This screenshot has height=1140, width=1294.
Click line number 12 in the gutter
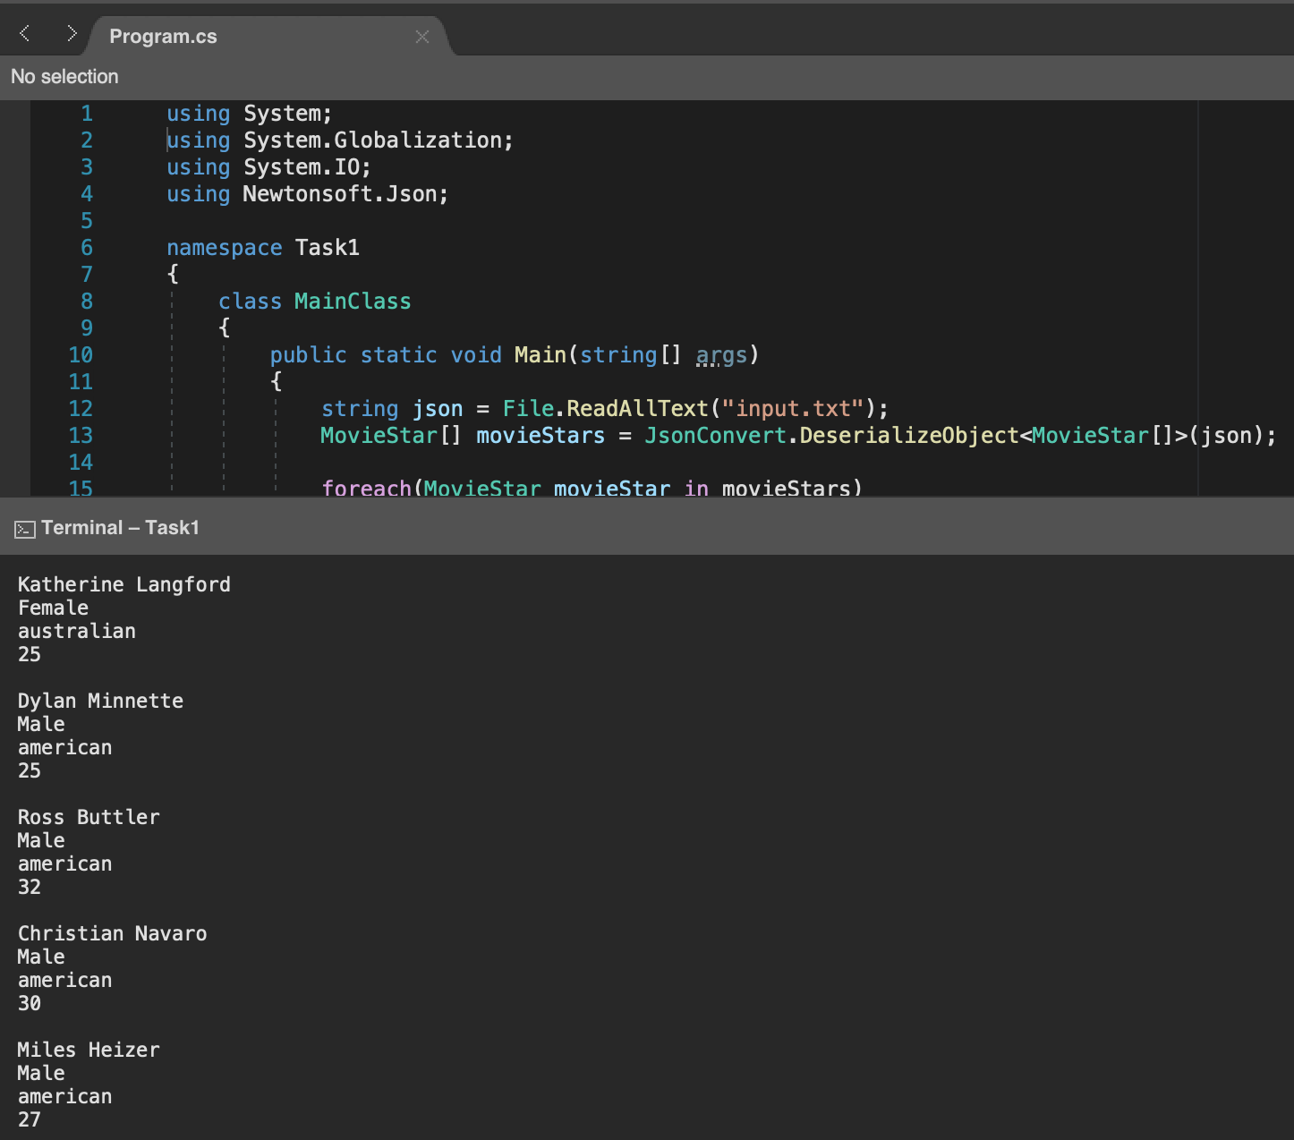pyautogui.click(x=81, y=408)
